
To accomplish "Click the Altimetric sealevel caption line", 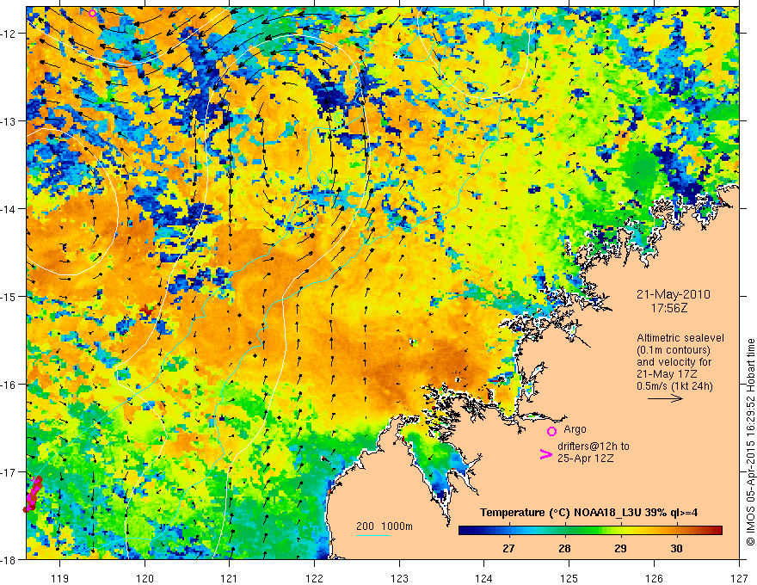I will (680, 338).
